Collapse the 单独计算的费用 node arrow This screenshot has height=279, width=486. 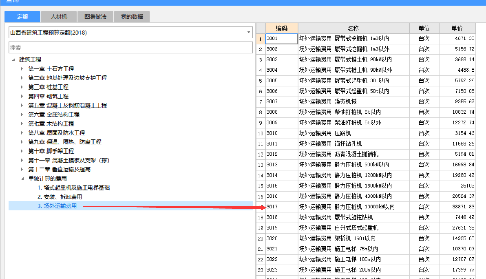22,178
